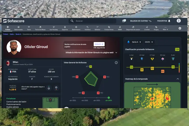Click the 7.3 match rating badge
The image size is (189, 126).
131,67
